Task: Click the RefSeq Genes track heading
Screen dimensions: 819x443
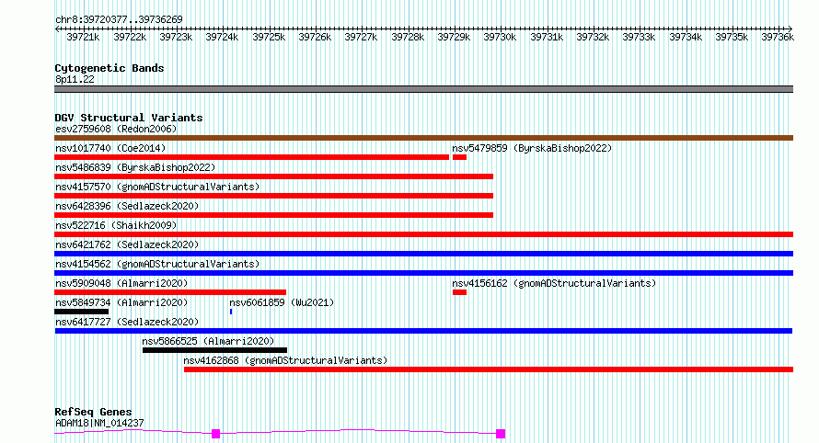Action: pyautogui.click(x=93, y=412)
